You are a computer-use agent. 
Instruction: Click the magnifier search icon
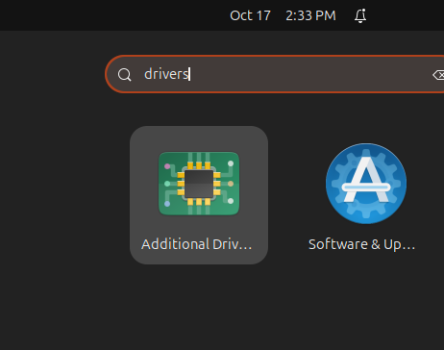click(x=124, y=75)
